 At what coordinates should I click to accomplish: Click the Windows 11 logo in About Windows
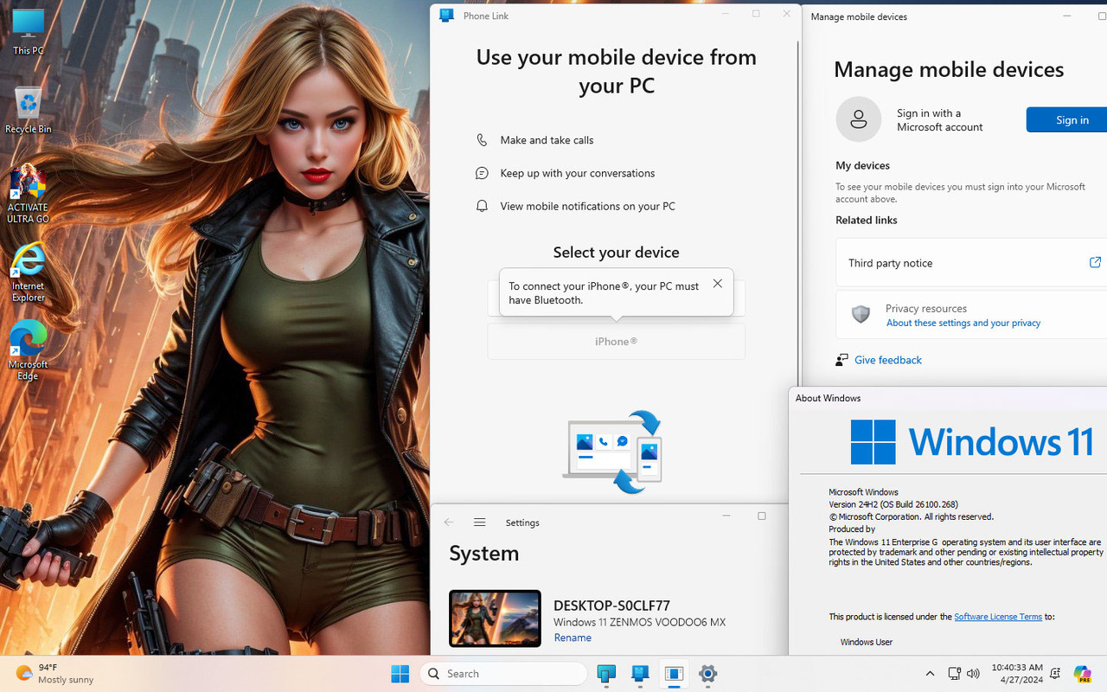point(972,442)
